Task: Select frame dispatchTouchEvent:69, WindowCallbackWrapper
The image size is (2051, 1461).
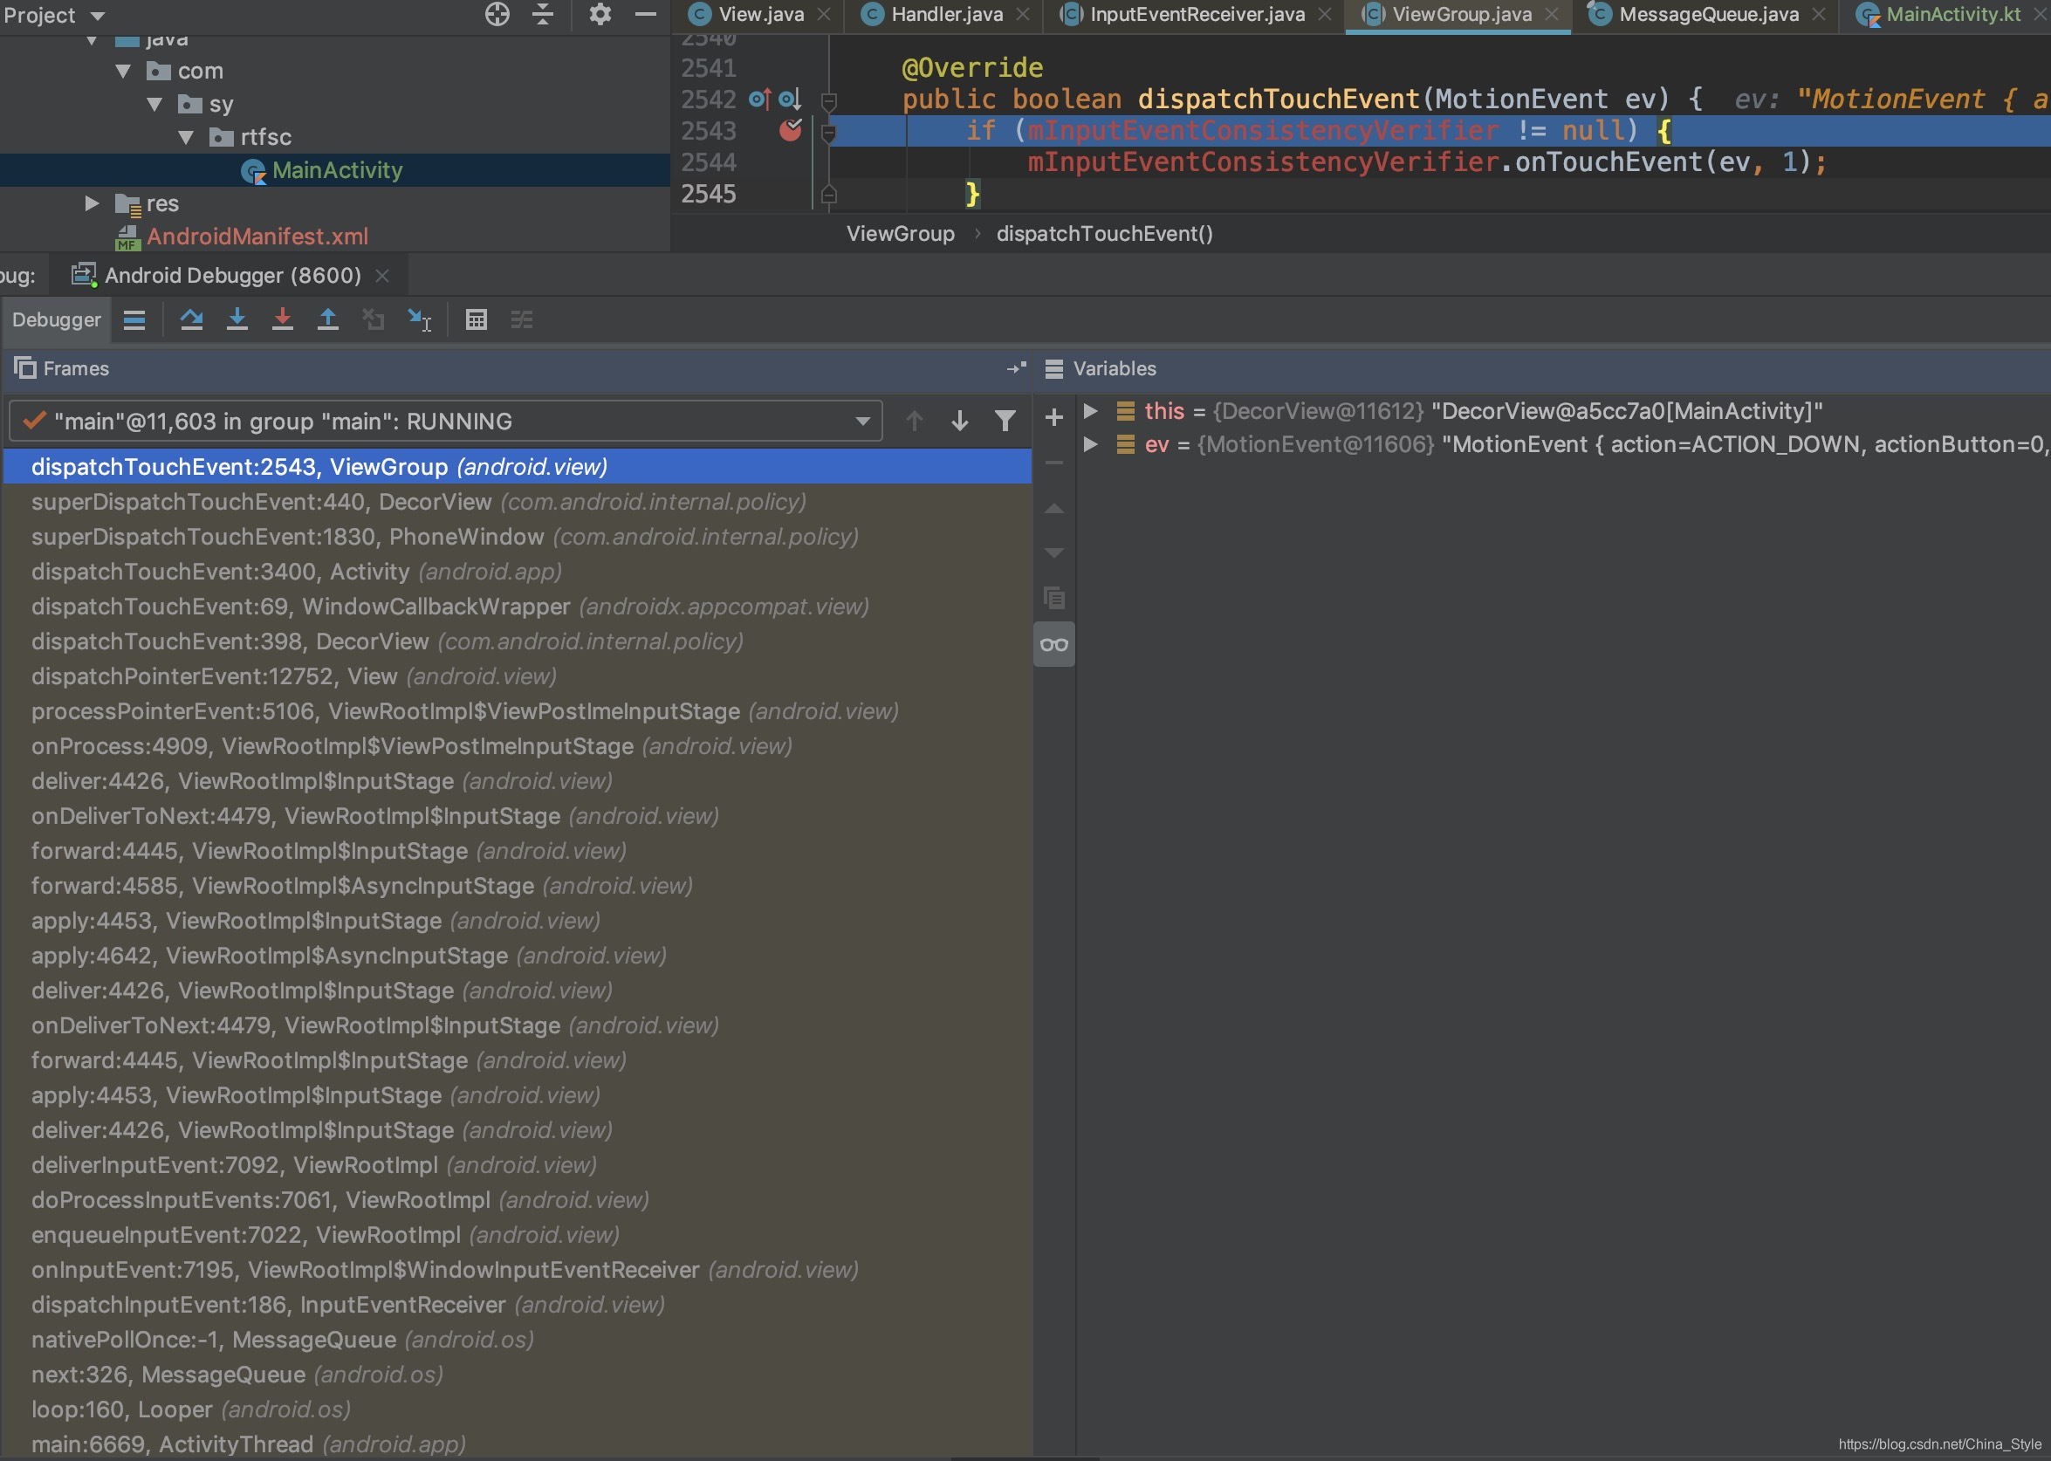Action: tap(518, 607)
